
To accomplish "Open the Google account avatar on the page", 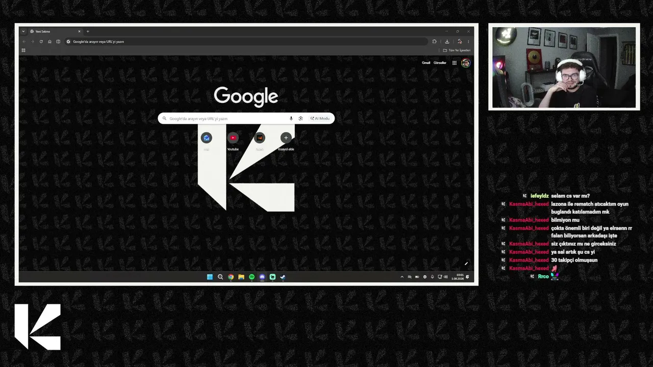I will 466,63.
